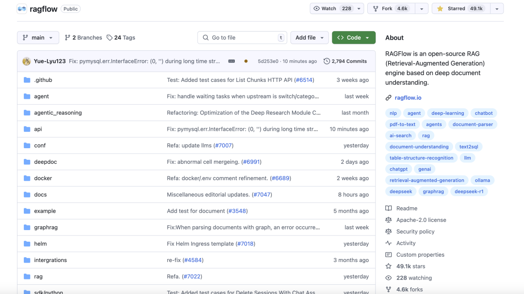Expand the commit message ellipsis button
The image size is (524, 294).
click(231, 62)
